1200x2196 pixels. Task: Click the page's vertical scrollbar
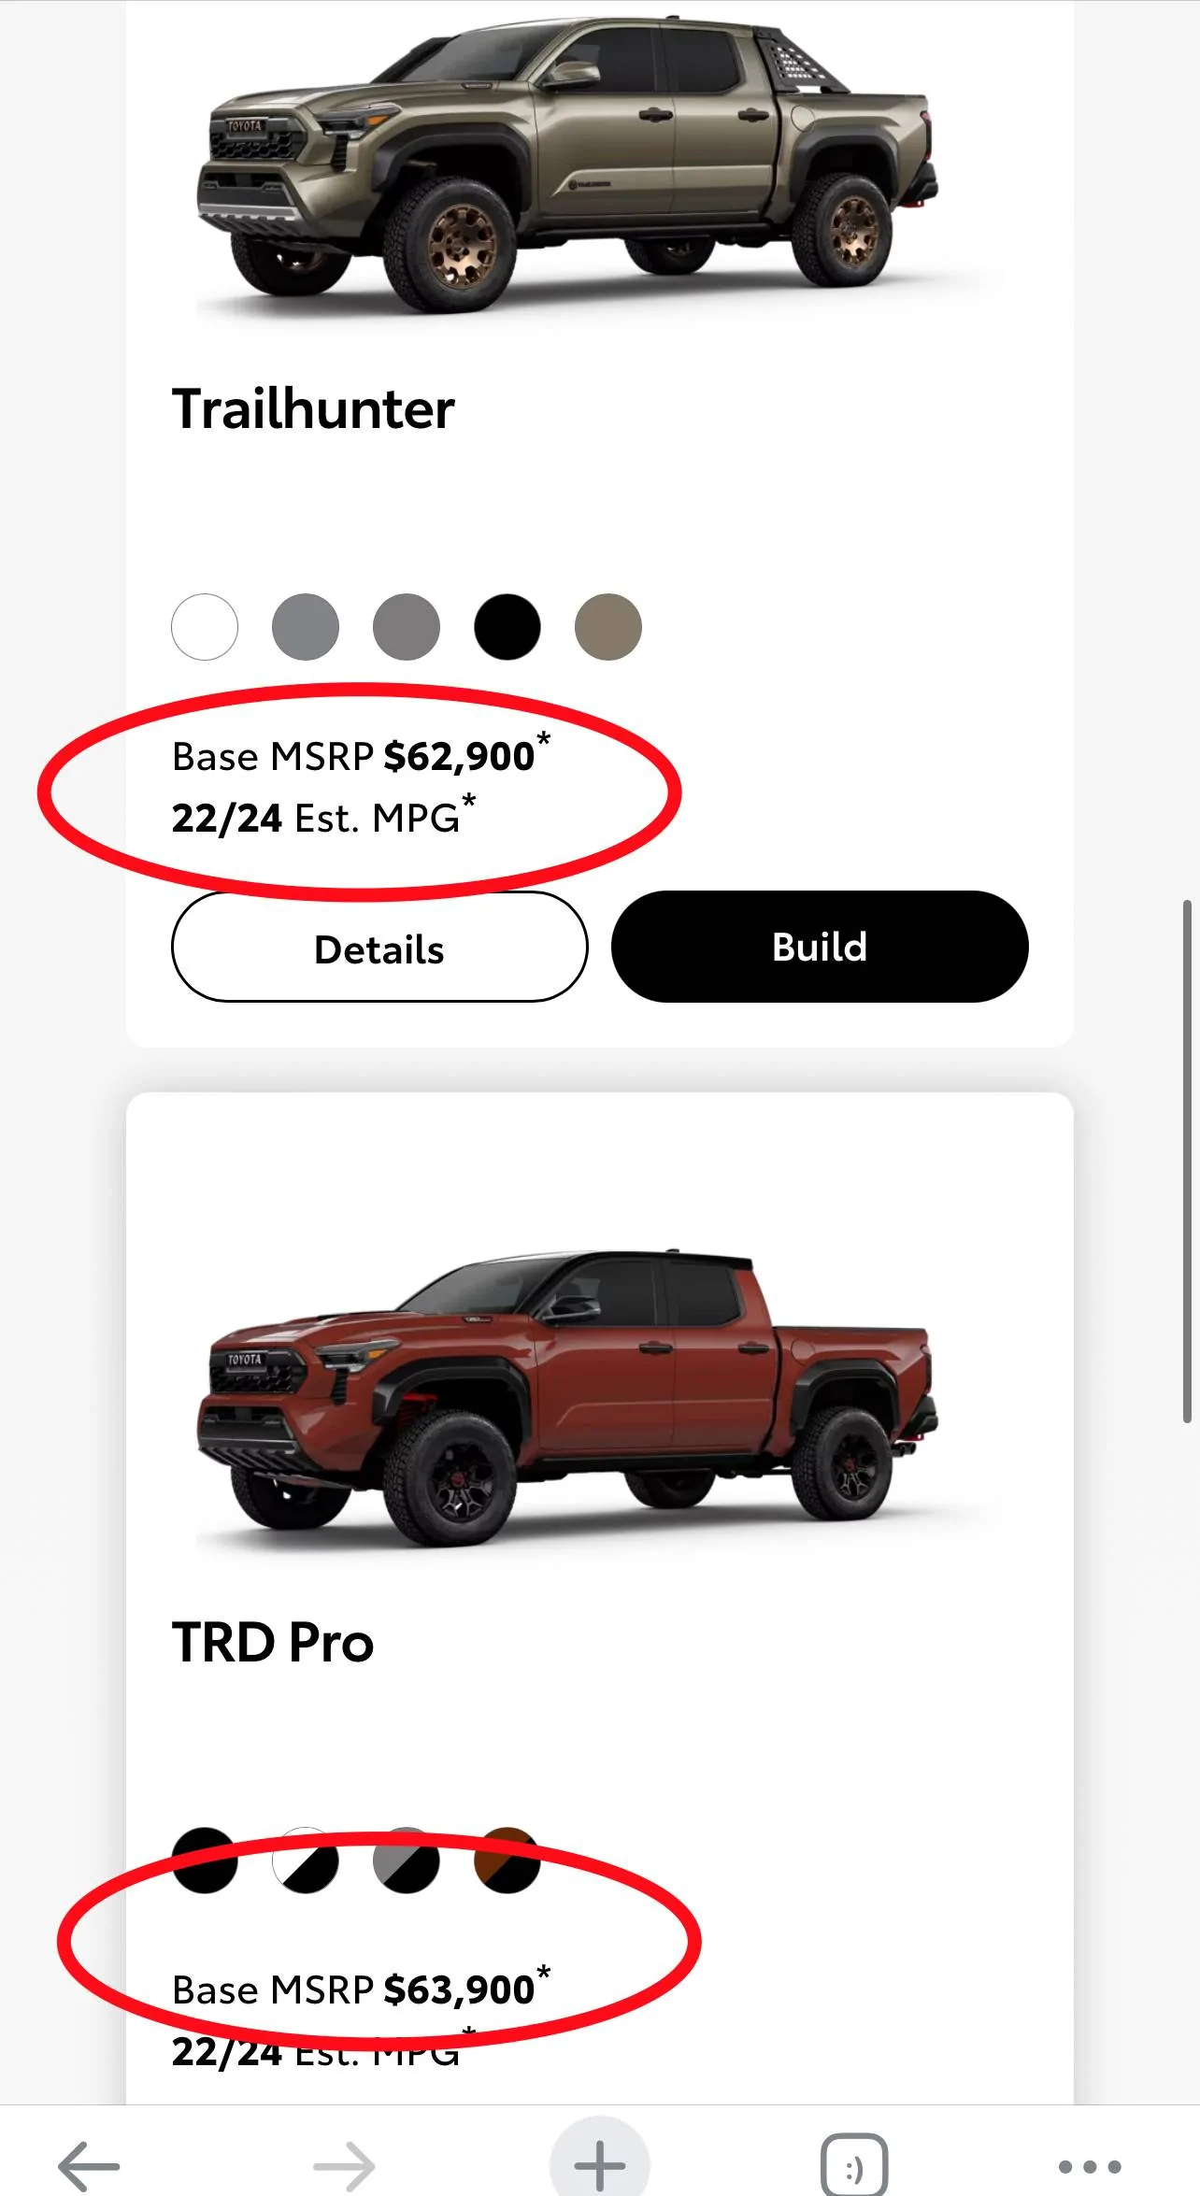click(1187, 1161)
